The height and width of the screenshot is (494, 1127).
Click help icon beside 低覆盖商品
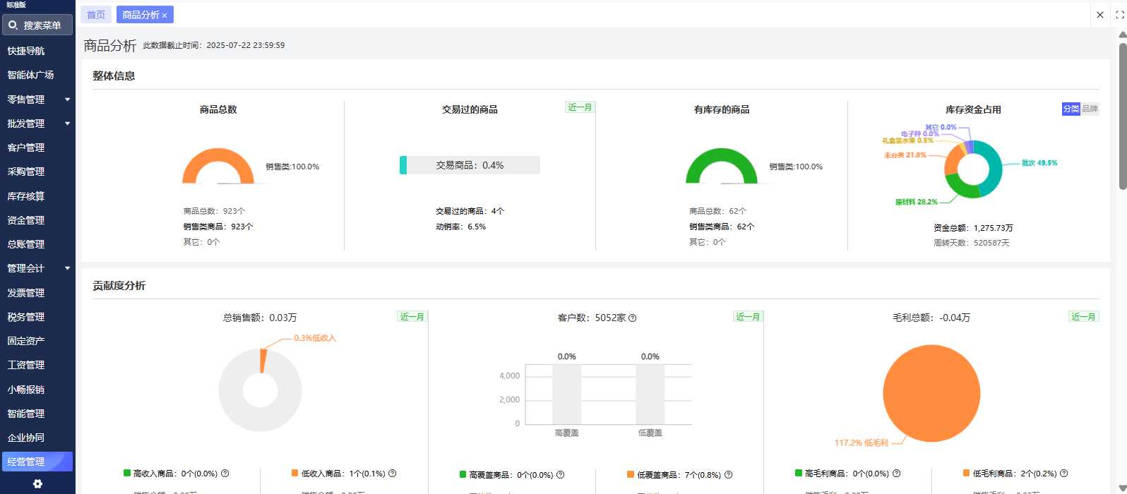[x=729, y=475]
